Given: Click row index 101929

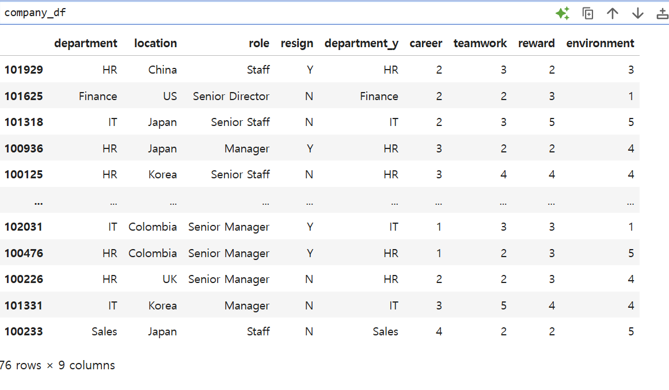Looking at the screenshot, I should click(24, 70).
